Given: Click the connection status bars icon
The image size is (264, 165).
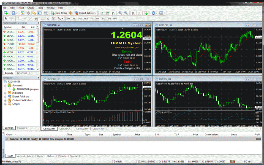Looking at the screenshot, I should [x=232, y=162].
